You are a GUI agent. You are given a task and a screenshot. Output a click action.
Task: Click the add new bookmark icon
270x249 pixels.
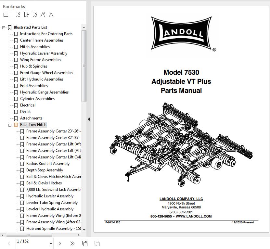(x=26, y=15)
